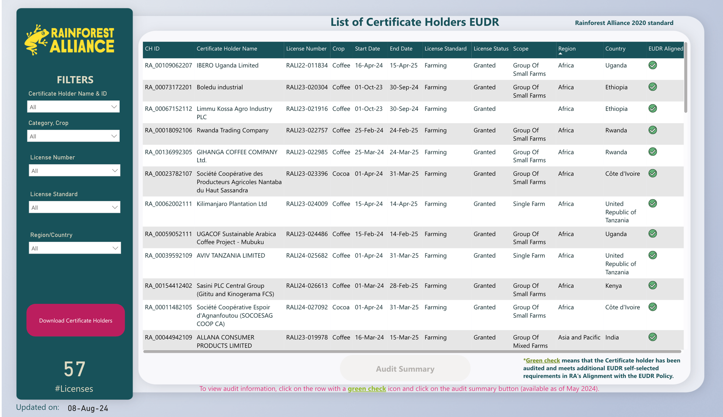Image resolution: width=723 pixels, height=417 pixels.
Task: Expand the License Standard dropdown
Action: pos(74,207)
